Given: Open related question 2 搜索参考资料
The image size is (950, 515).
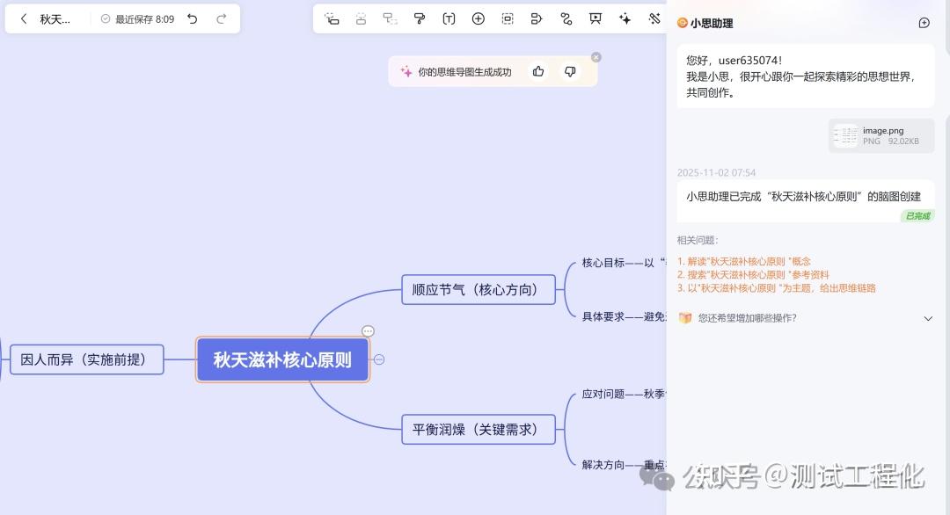Looking at the screenshot, I should point(753,275).
